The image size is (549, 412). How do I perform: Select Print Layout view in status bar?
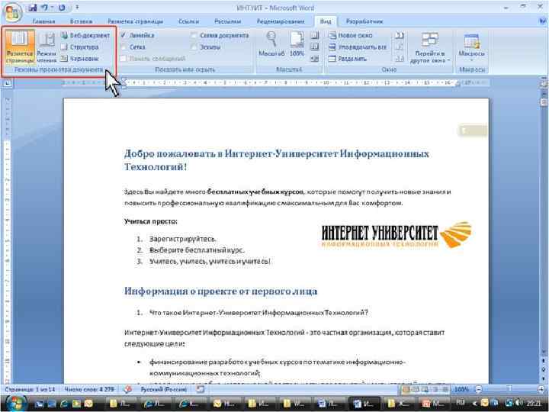click(x=406, y=389)
